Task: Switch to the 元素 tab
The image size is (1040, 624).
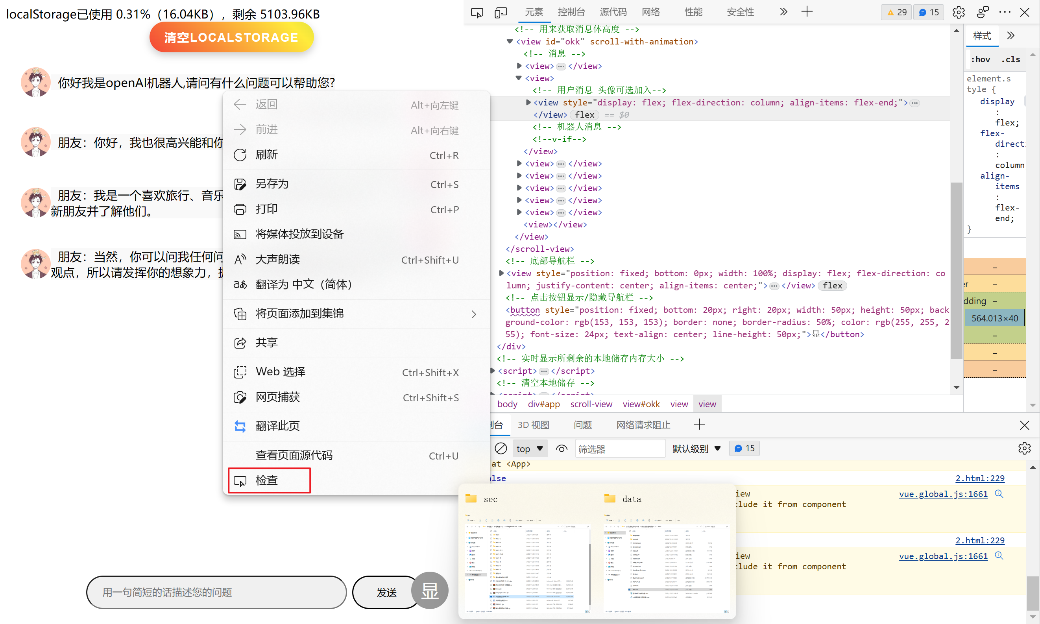Action: click(534, 12)
